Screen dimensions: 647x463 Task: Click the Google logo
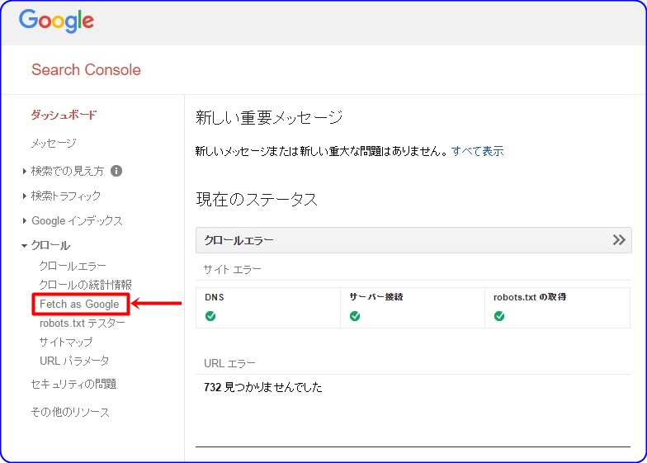pyautogui.click(x=56, y=21)
